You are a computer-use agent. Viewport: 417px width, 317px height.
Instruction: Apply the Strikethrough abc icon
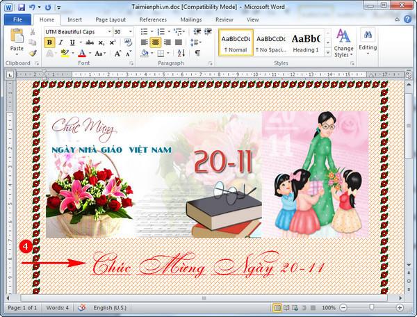pos(90,42)
